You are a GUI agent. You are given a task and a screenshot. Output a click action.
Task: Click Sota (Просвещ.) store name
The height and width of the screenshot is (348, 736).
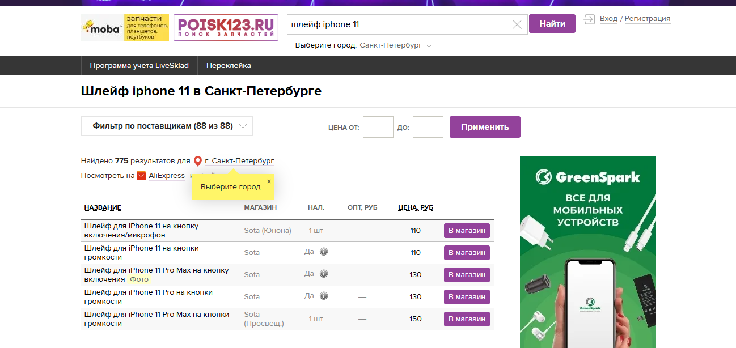tap(264, 319)
